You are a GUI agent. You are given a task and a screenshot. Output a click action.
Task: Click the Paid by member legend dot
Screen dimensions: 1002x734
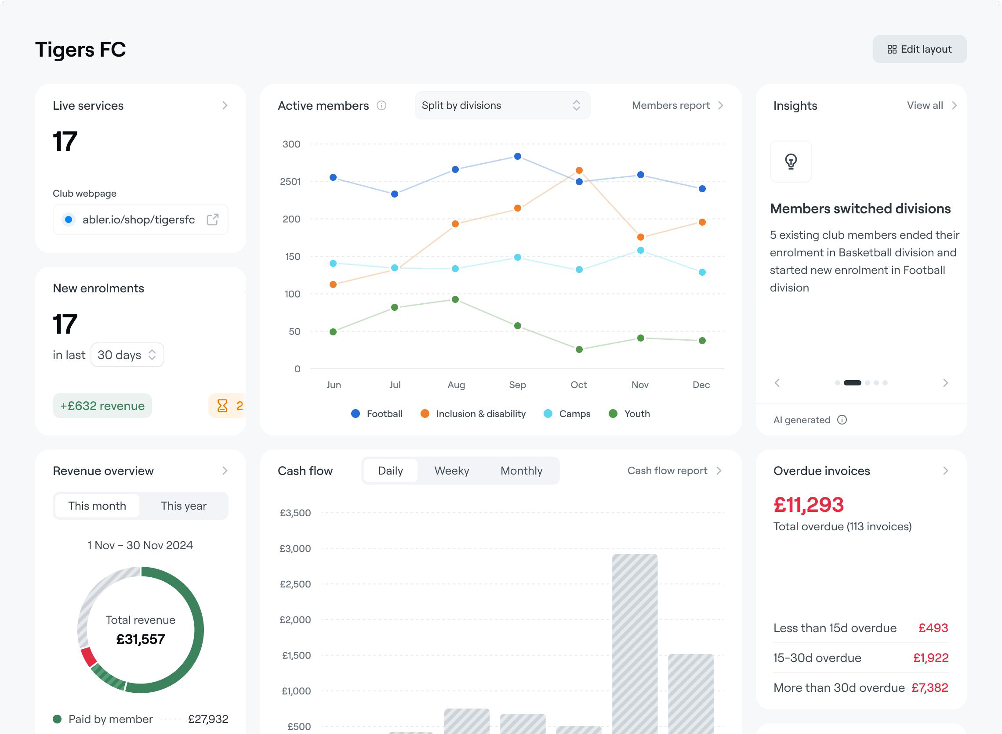[x=57, y=720]
